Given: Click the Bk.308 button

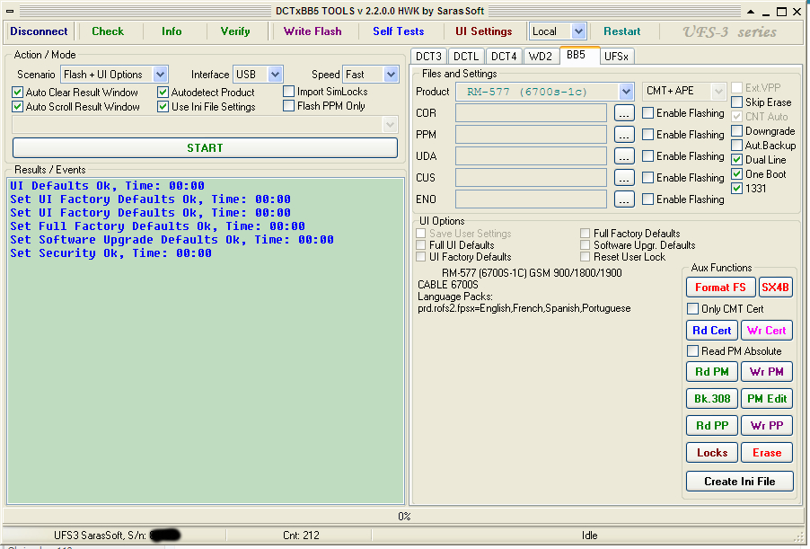Looking at the screenshot, I should tap(712, 399).
